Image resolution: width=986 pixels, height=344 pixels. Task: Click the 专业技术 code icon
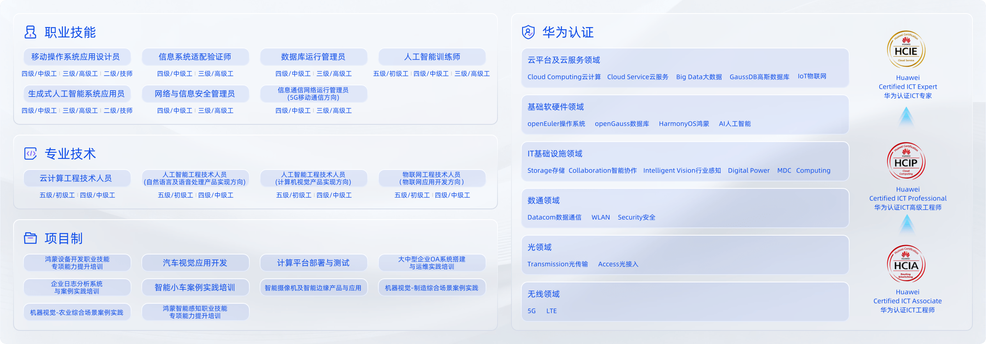coord(30,154)
